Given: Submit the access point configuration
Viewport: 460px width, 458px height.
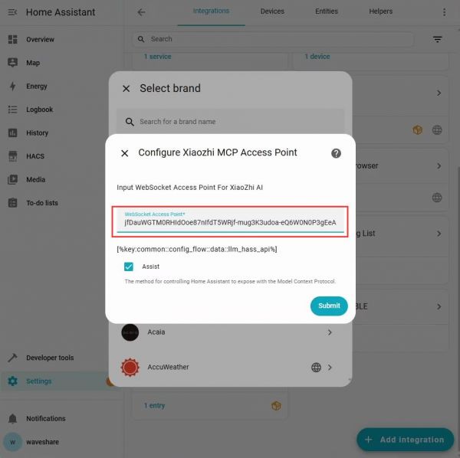Looking at the screenshot, I should coord(329,306).
